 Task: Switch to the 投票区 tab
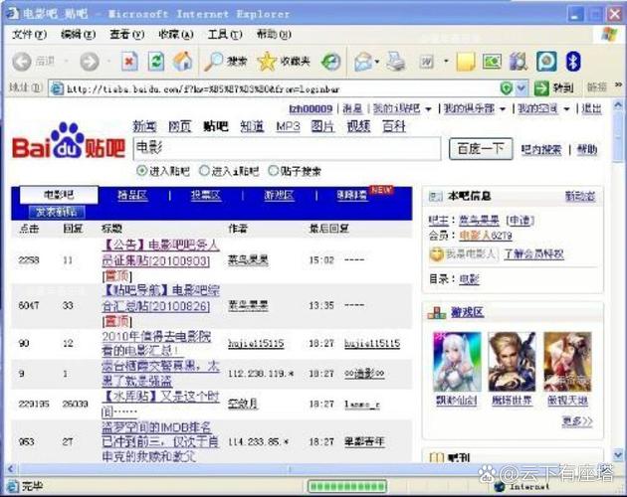[x=206, y=196]
